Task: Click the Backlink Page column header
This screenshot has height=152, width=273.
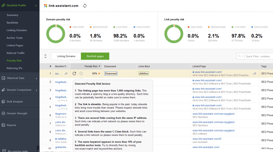Action: click(x=62, y=66)
